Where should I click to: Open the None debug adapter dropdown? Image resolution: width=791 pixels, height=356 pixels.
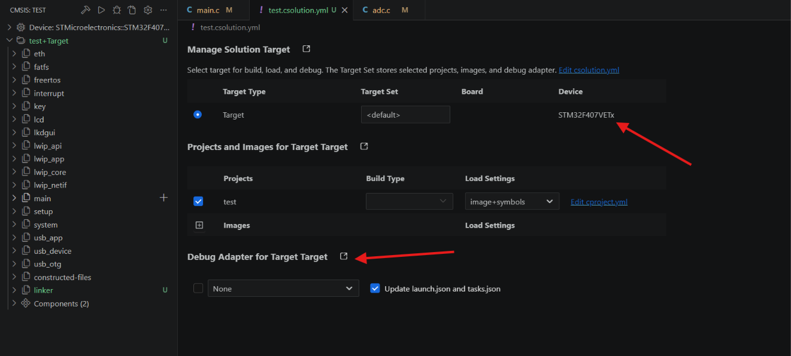(283, 289)
